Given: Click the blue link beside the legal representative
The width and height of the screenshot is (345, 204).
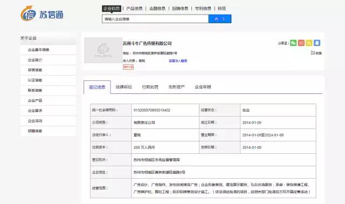Looking at the screenshot, I should (178, 61).
